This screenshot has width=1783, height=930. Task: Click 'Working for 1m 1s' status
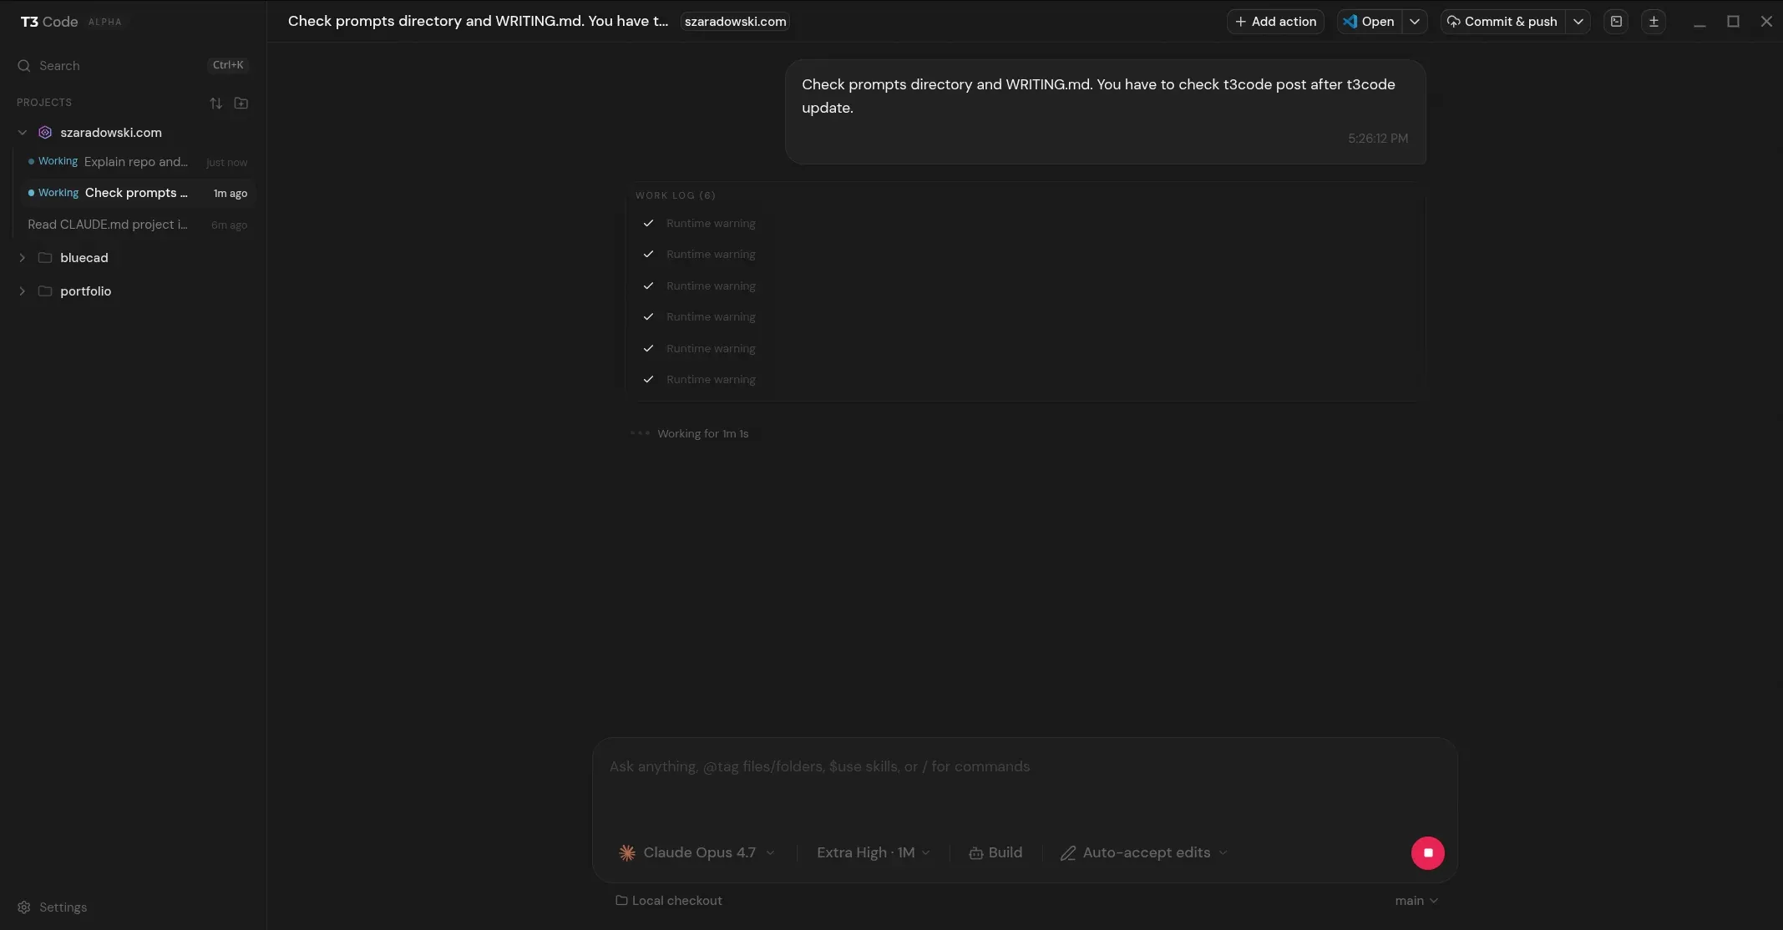[703, 434]
